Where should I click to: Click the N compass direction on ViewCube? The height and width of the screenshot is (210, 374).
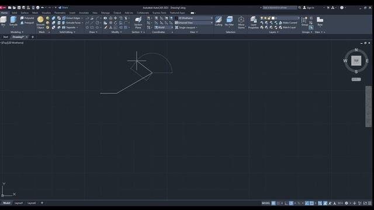coord(356,50)
